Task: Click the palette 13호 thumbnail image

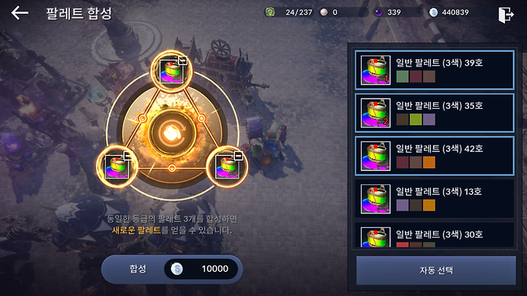Action: pos(375,199)
